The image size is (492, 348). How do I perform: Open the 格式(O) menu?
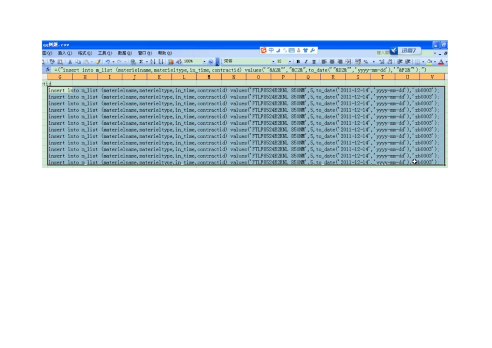pyautogui.click(x=85, y=53)
